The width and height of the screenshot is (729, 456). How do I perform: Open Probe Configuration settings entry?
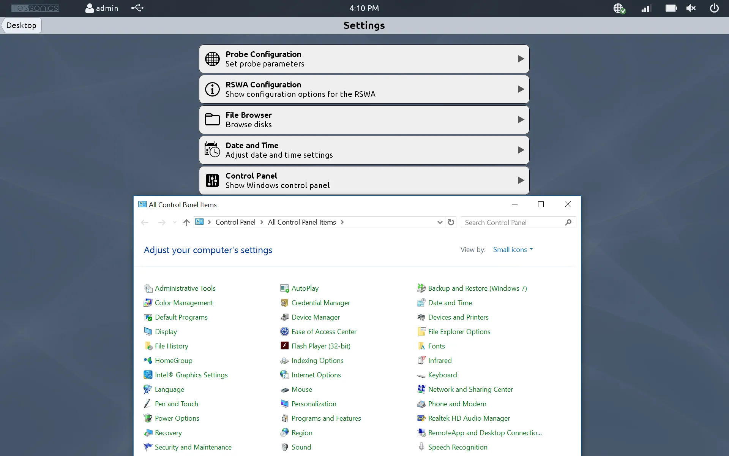(364, 59)
